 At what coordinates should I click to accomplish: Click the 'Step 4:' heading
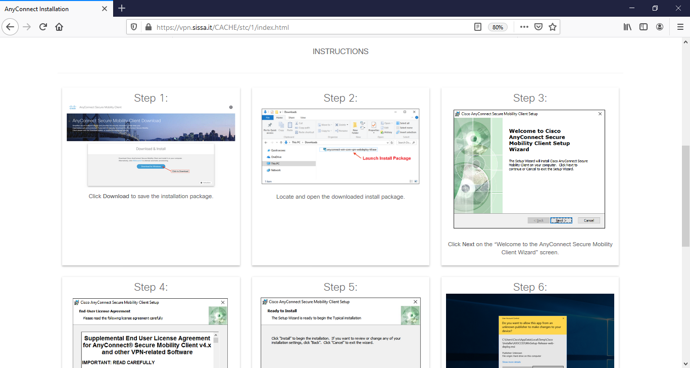click(151, 287)
